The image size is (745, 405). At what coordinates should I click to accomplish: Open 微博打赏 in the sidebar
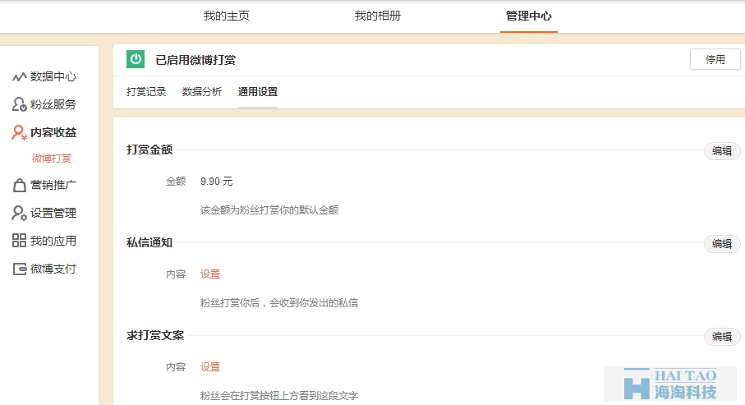(51, 159)
